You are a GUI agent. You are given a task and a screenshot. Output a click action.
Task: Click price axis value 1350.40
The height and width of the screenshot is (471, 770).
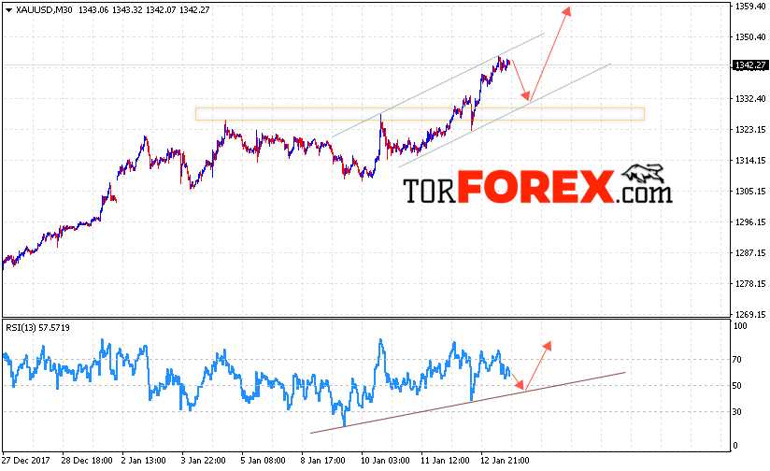(749, 36)
